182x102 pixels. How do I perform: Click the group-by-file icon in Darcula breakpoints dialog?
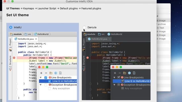point(134,73)
